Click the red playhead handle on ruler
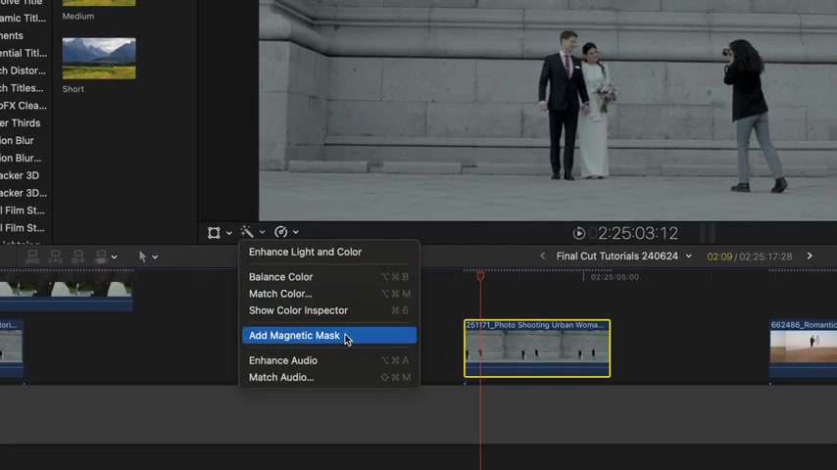 point(480,276)
